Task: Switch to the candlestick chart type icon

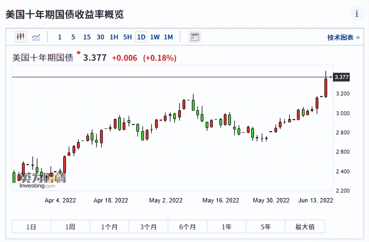Action: click(x=21, y=37)
